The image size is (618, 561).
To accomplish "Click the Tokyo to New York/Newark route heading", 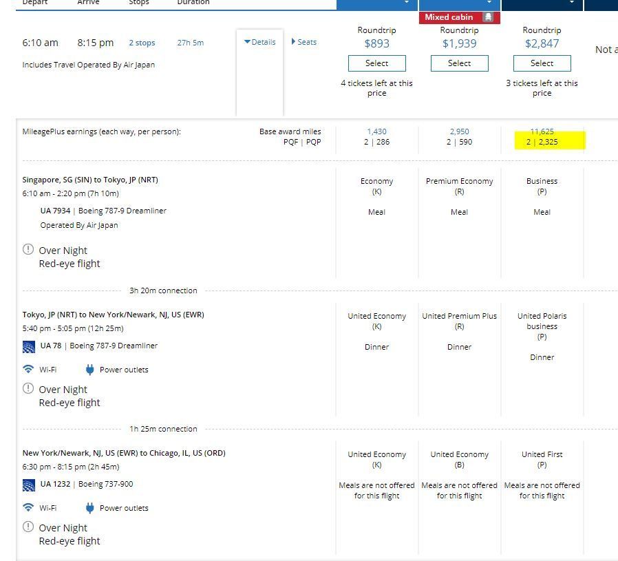I will 114,315.
